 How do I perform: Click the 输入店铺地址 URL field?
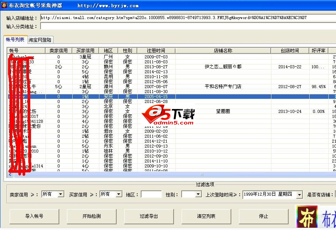coord(183,17)
